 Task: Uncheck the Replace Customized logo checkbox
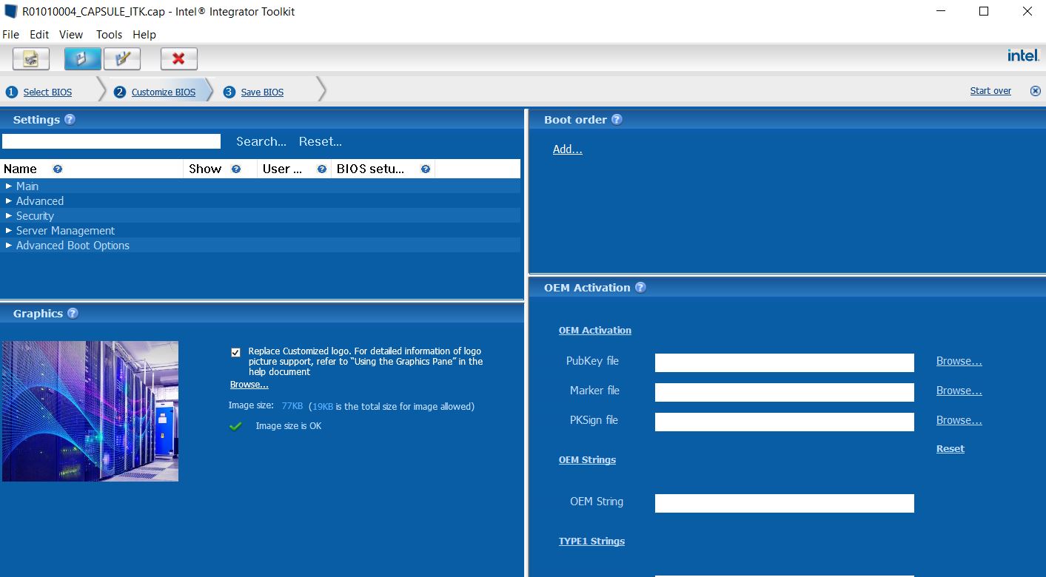point(235,353)
